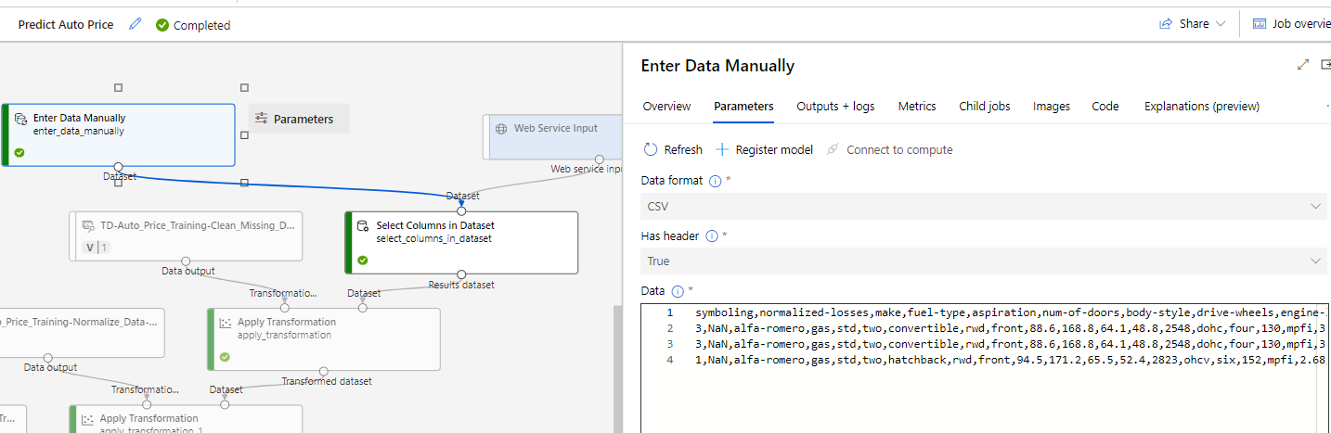
Task: Click the Data format info icon
Action: 715,181
